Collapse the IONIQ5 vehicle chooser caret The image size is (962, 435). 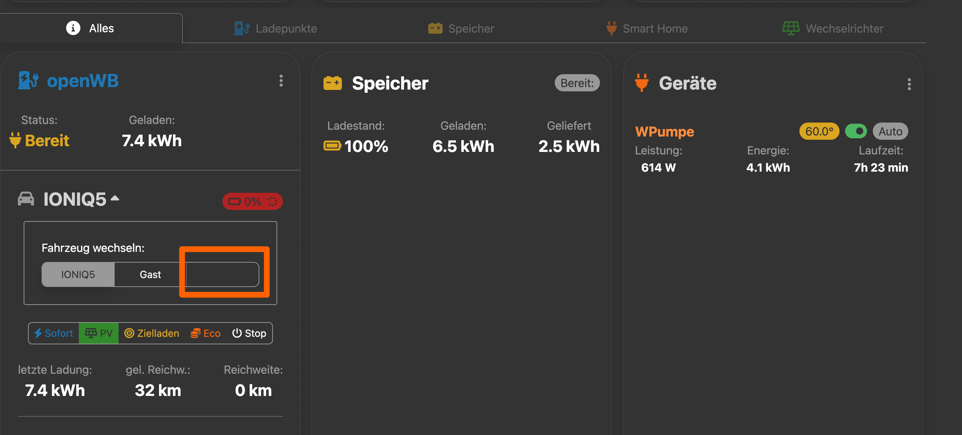click(x=115, y=199)
